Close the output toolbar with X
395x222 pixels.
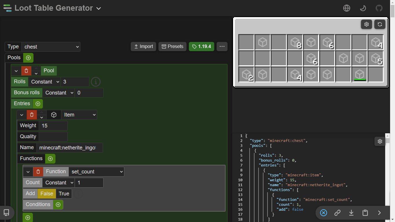324,213
